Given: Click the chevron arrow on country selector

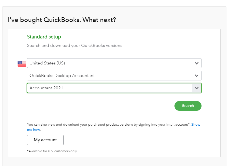Looking at the screenshot, I should point(197,63).
